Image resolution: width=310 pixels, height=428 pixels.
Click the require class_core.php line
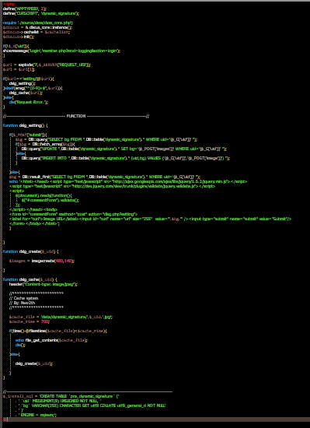[x=38, y=23]
